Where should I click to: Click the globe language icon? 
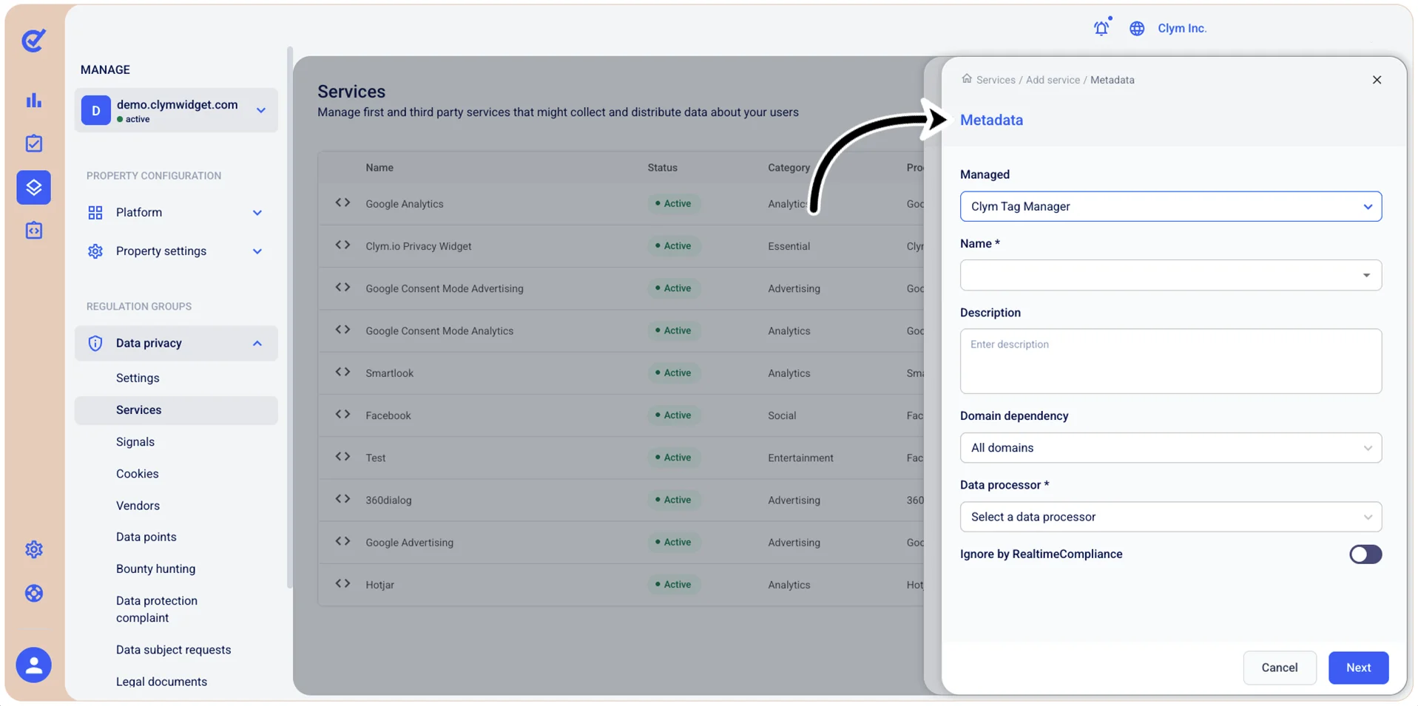tap(1137, 28)
